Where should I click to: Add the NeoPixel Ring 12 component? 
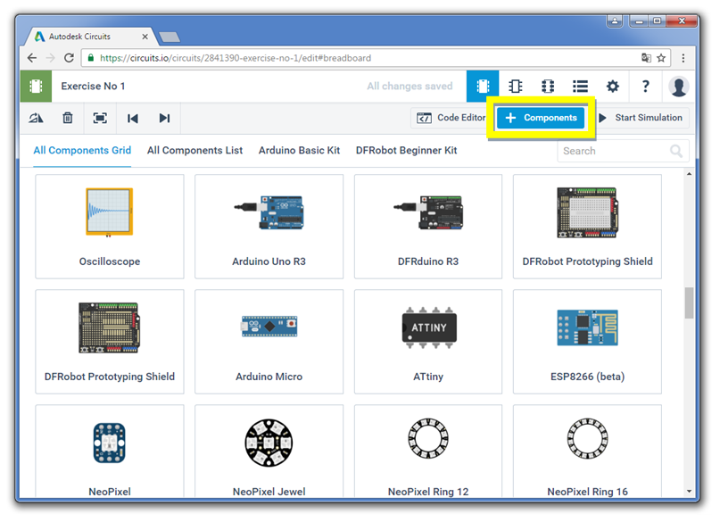click(428, 452)
